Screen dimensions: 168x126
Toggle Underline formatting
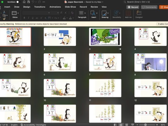click(x=33, y=18)
